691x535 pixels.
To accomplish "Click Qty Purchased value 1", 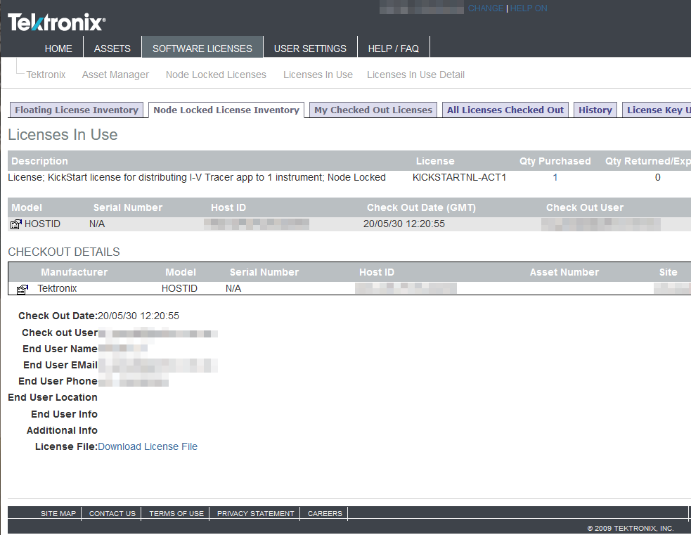I will 555,177.
